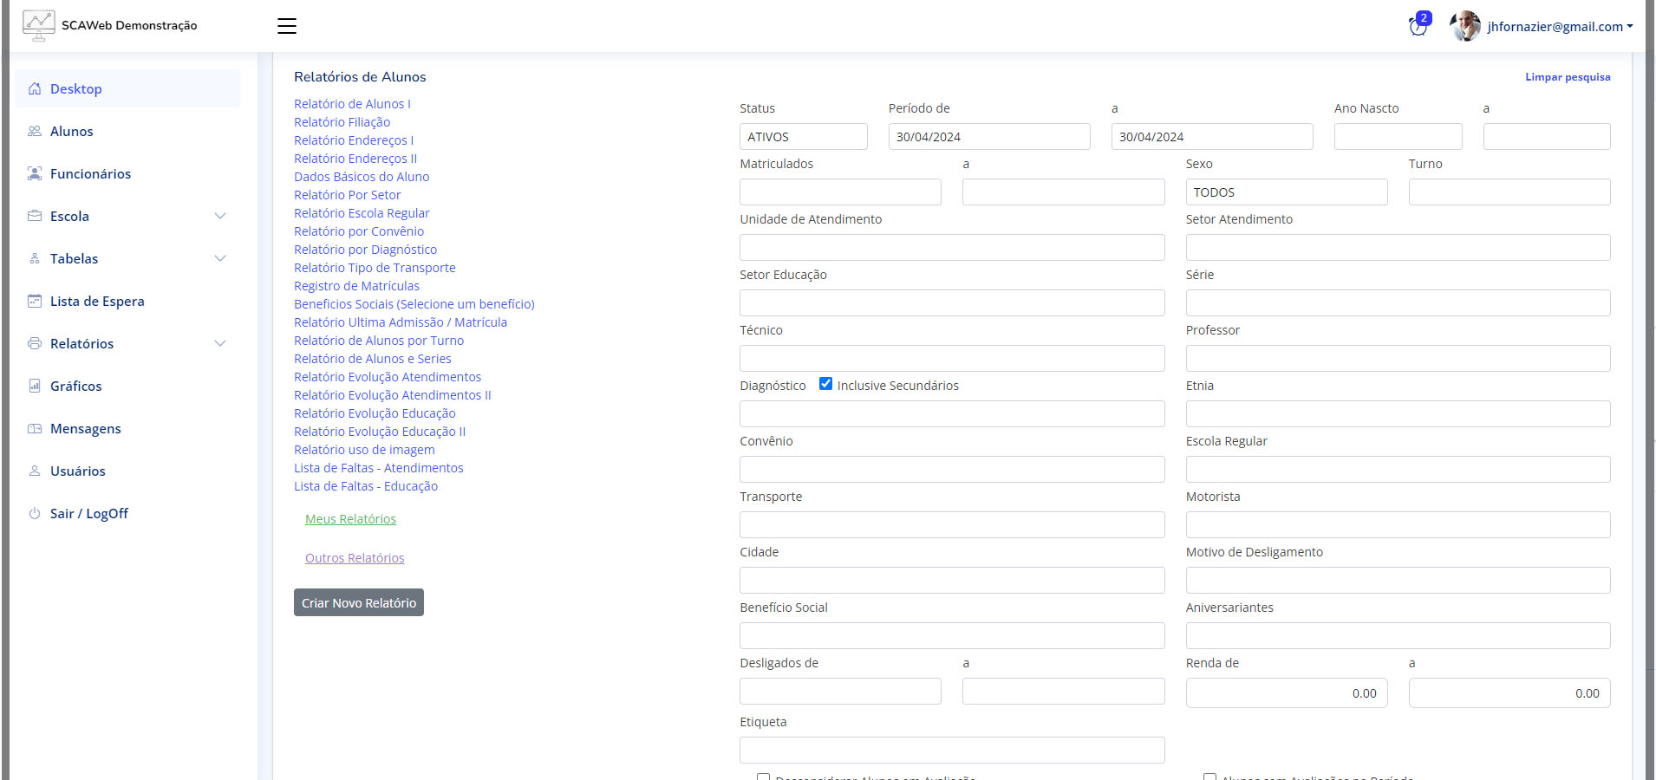Image resolution: width=1656 pixels, height=780 pixels.
Task: Click the Unidade de Atendimento input field
Action: pyautogui.click(x=951, y=248)
